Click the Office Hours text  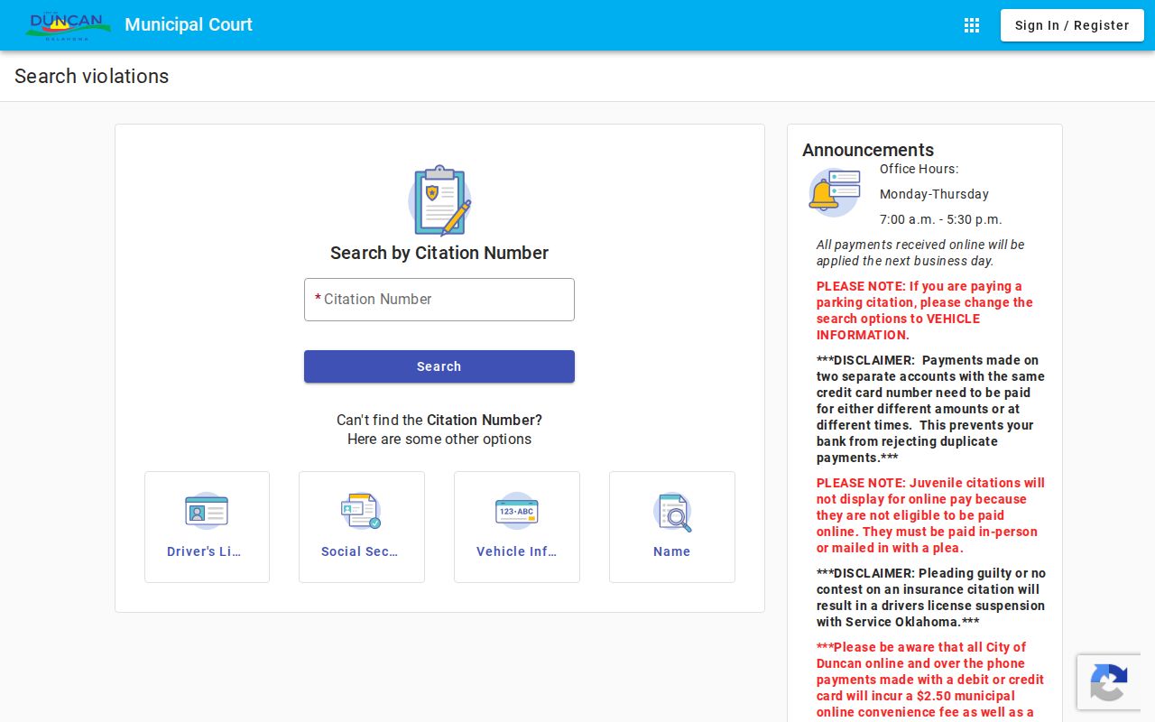919,169
